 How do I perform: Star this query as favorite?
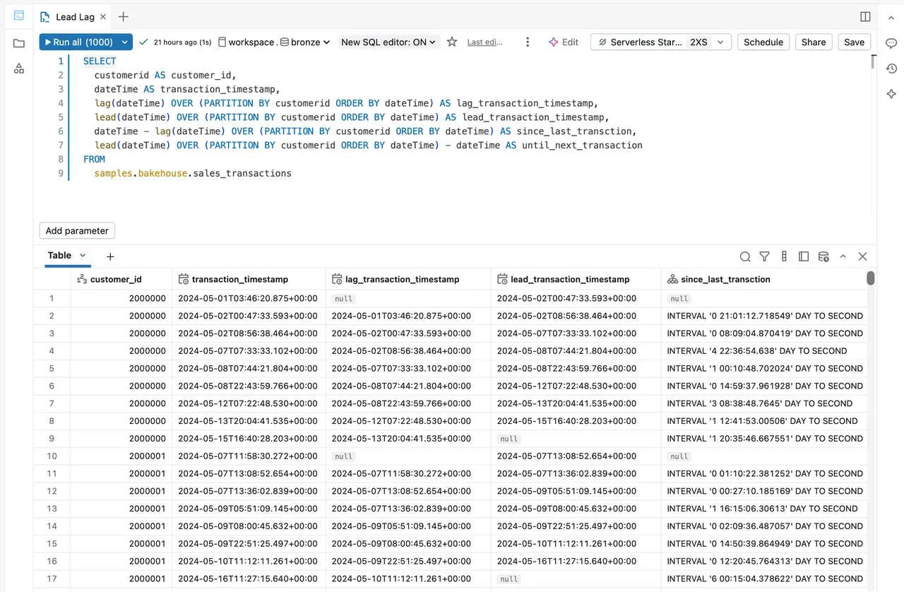point(452,42)
